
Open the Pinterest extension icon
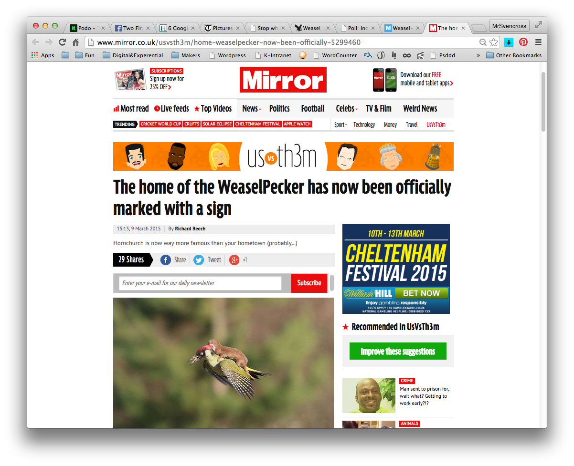click(523, 42)
